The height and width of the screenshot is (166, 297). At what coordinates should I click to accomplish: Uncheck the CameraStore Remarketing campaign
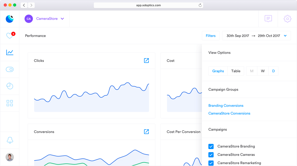[x=211, y=163]
